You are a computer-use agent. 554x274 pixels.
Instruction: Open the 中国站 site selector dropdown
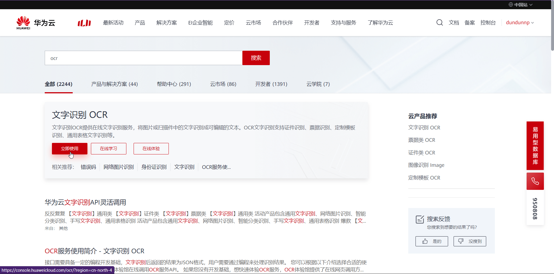[x=521, y=5]
